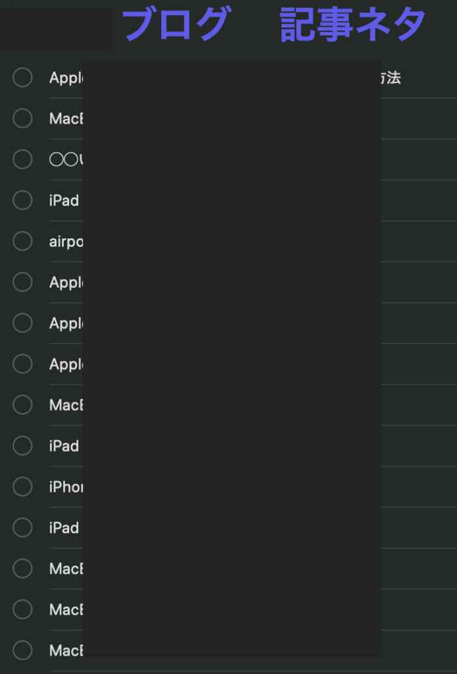Check the MacB item directly above an iPad item
The width and height of the screenshot is (457, 674).
point(23,405)
